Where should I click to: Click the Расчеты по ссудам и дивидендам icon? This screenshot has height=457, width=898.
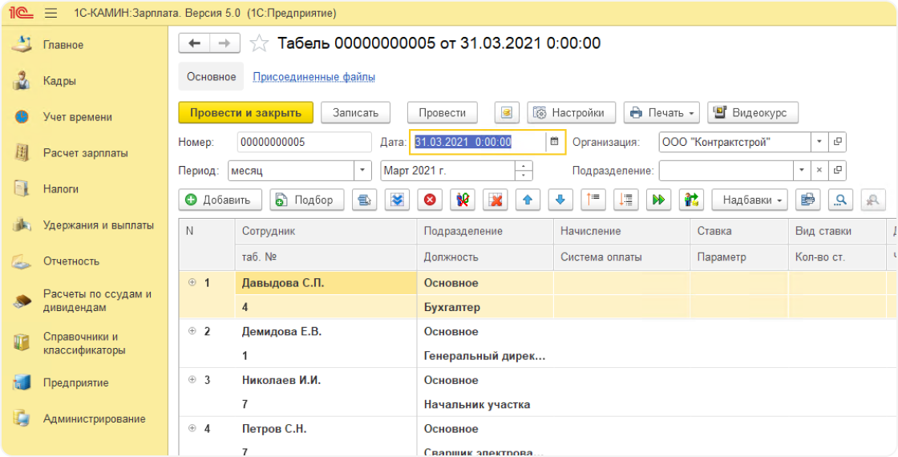(x=22, y=301)
